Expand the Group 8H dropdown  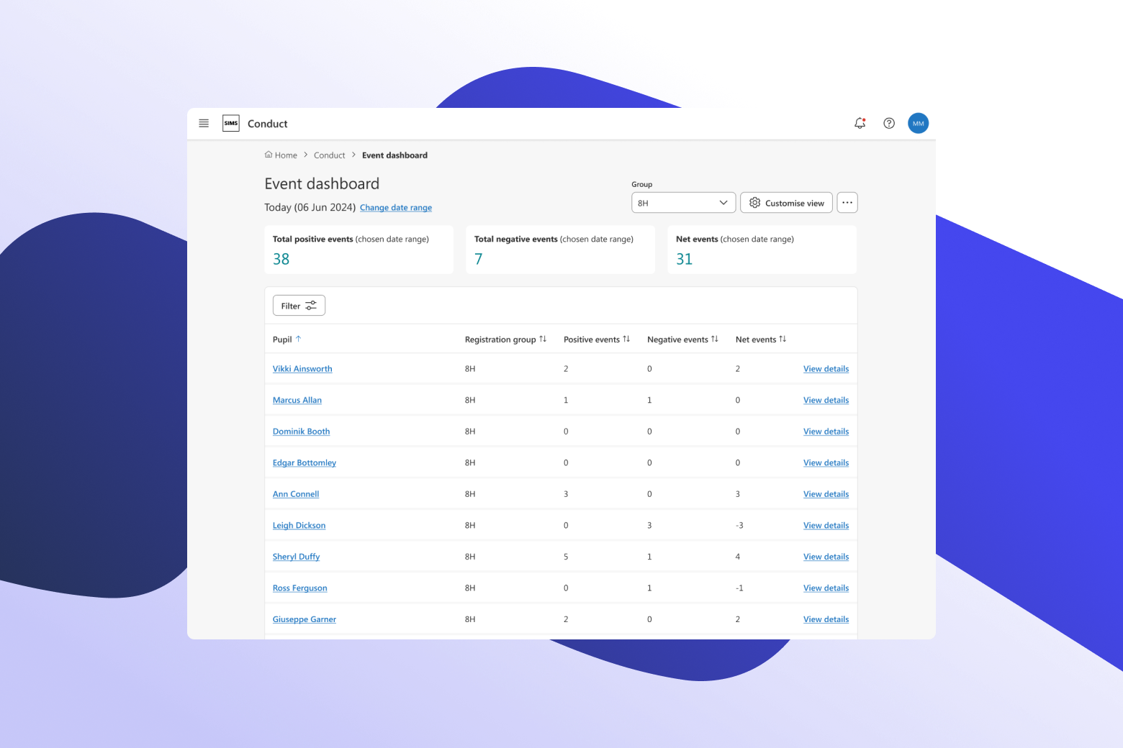(x=683, y=203)
